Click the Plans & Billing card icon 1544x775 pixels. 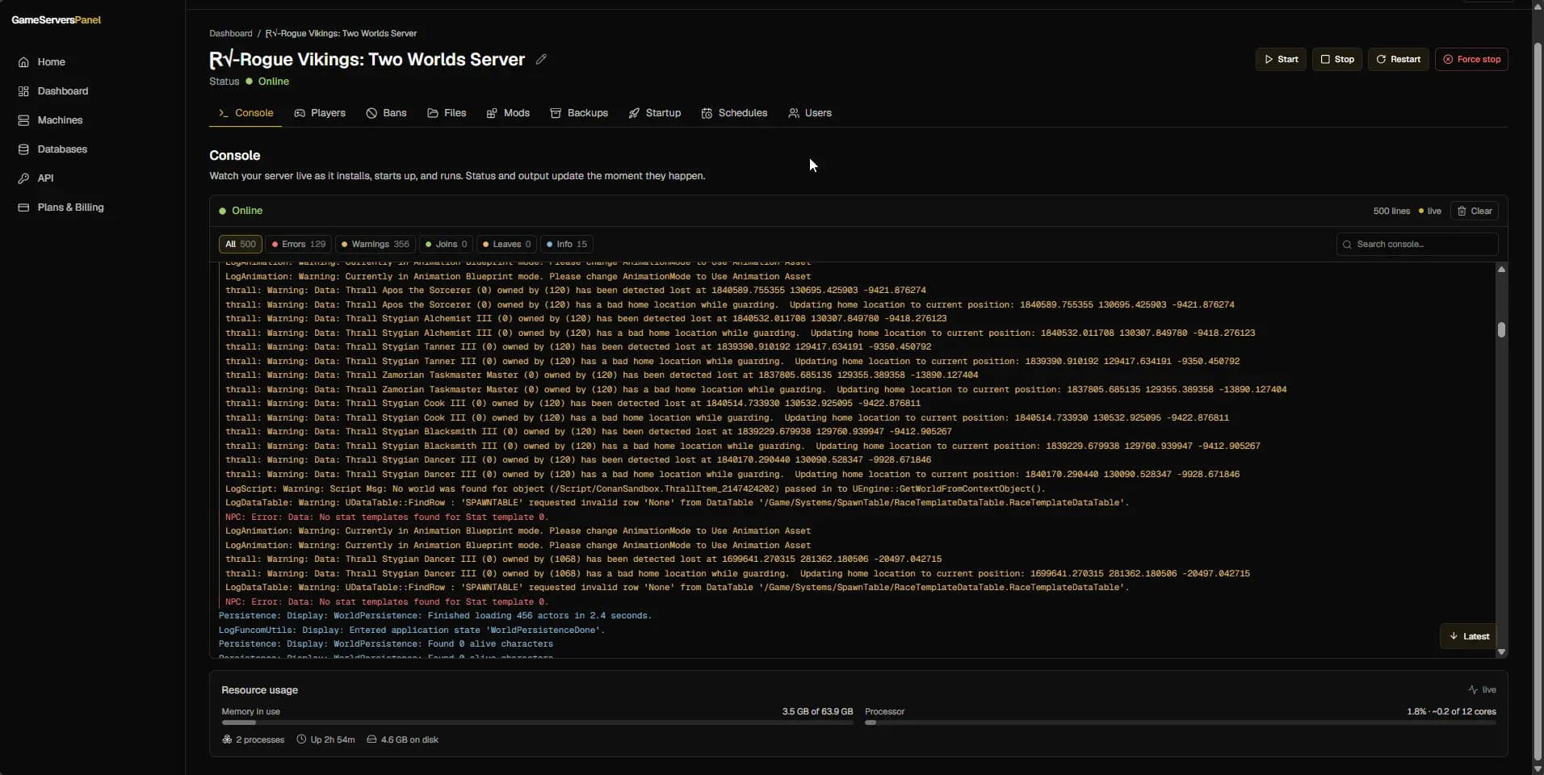23,207
